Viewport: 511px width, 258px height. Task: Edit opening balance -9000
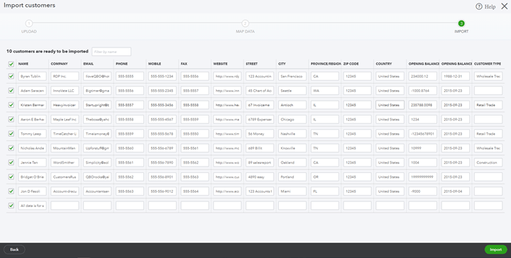click(423, 191)
